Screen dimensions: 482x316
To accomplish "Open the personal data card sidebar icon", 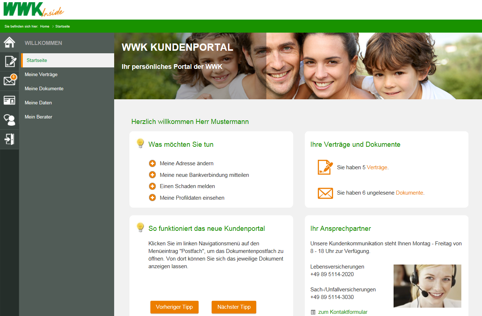I will [9, 100].
